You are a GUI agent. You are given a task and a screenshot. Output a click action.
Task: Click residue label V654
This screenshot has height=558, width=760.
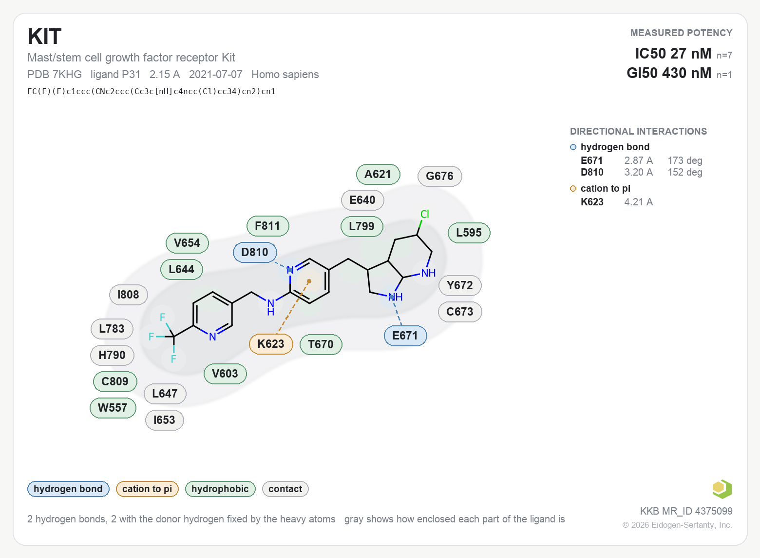coord(187,243)
